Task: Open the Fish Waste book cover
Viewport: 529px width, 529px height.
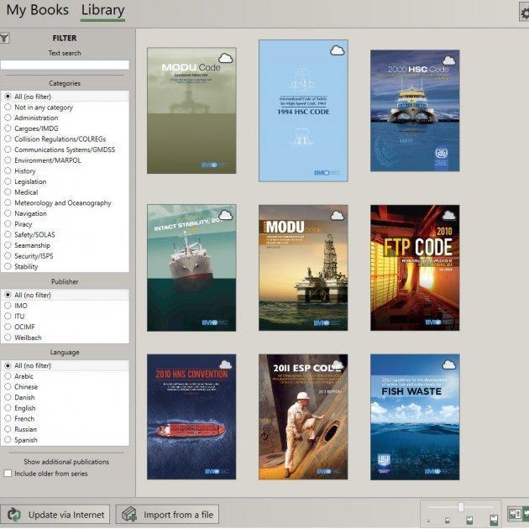Action: (x=415, y=417)
